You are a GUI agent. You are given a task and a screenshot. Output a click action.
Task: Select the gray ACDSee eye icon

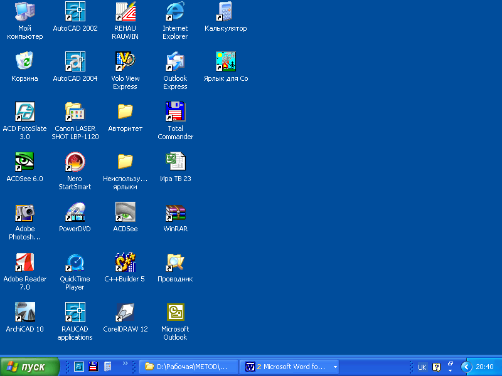pyautogui.click(x=125, y=212)
